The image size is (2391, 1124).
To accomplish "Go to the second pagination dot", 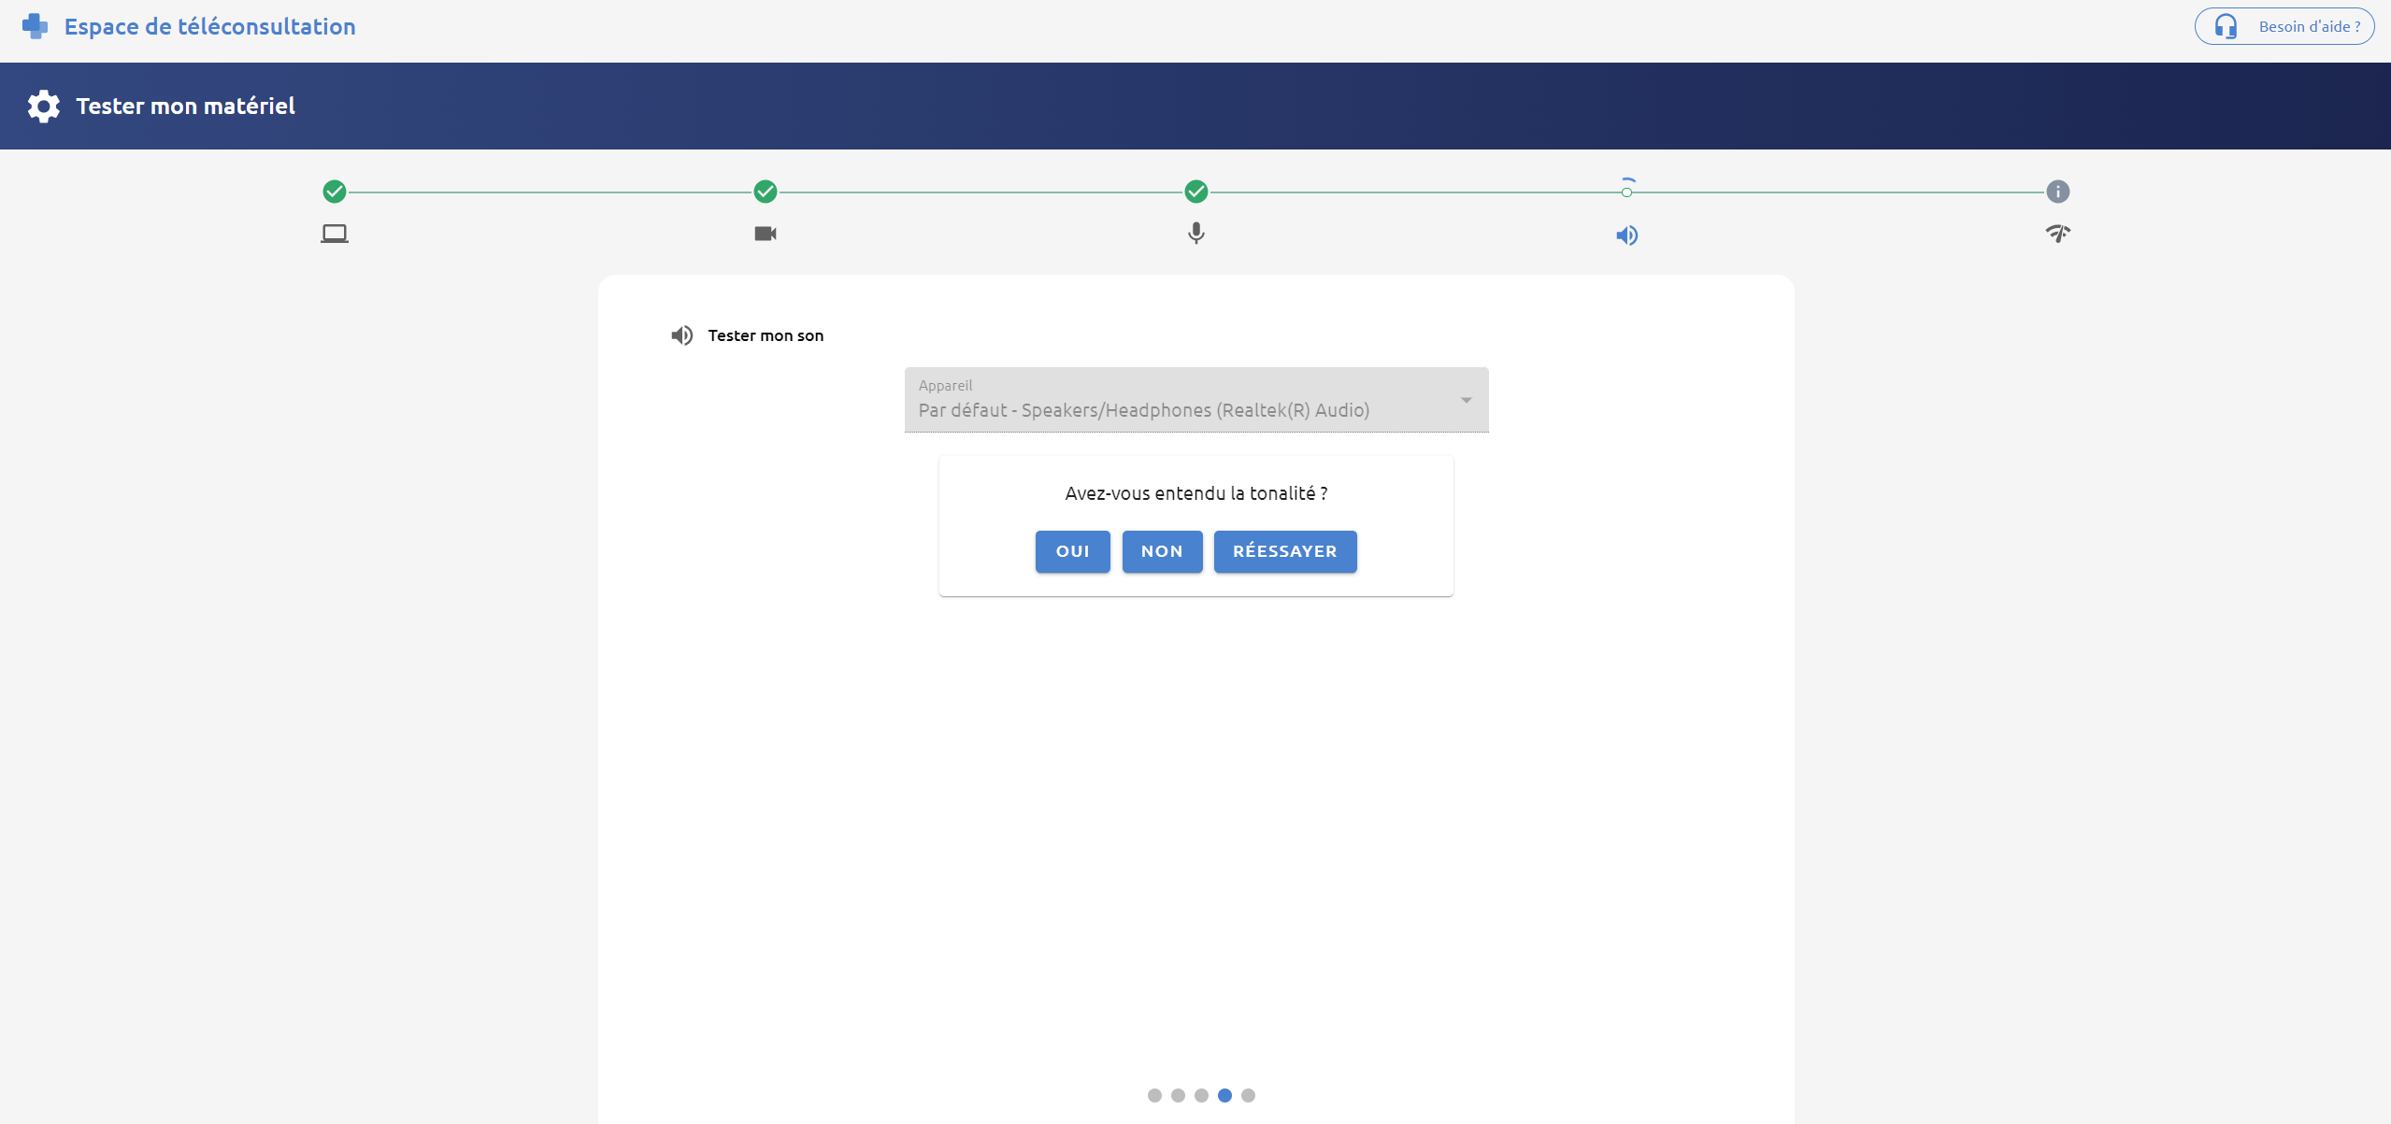I will pyautogui.click(x=1178, y=1095).
